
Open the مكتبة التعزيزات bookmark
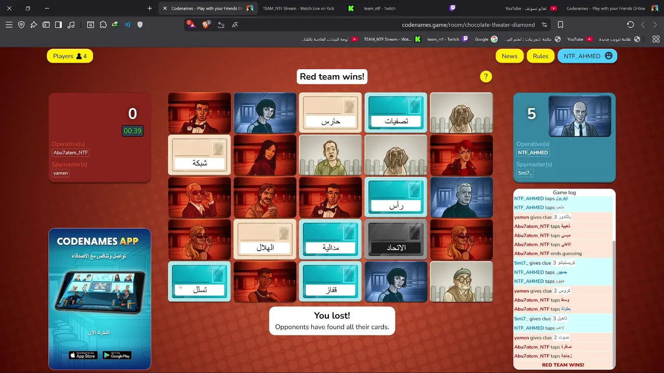point(532,39)
